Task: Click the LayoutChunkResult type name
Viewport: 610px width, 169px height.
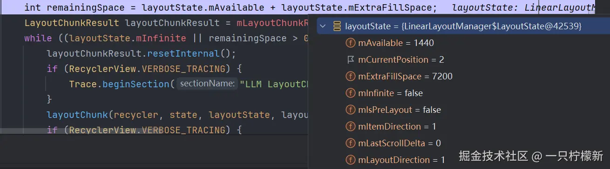Action: (x=72, y=23)
